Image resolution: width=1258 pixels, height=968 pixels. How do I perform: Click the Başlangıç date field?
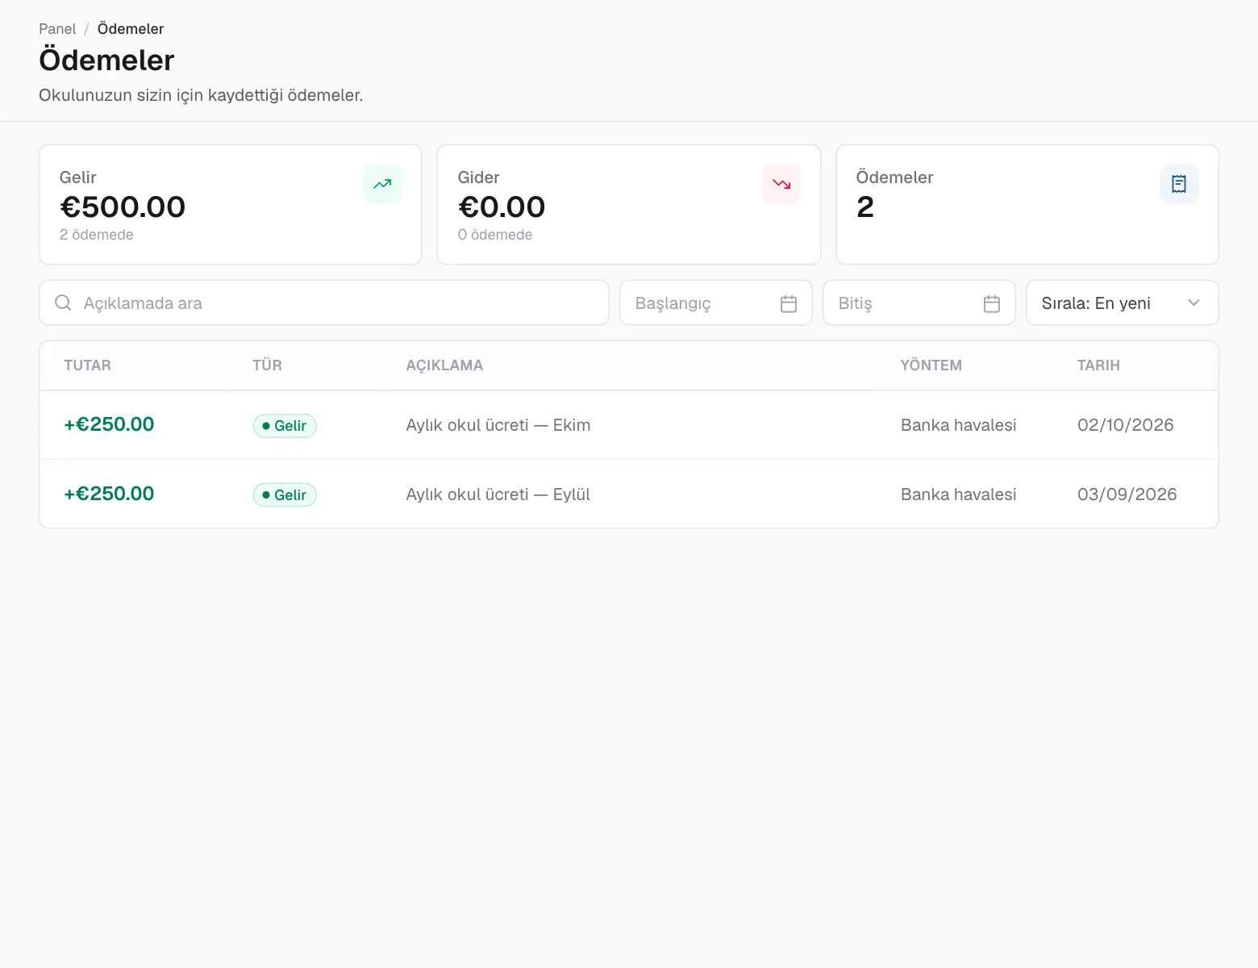(715, 302)
